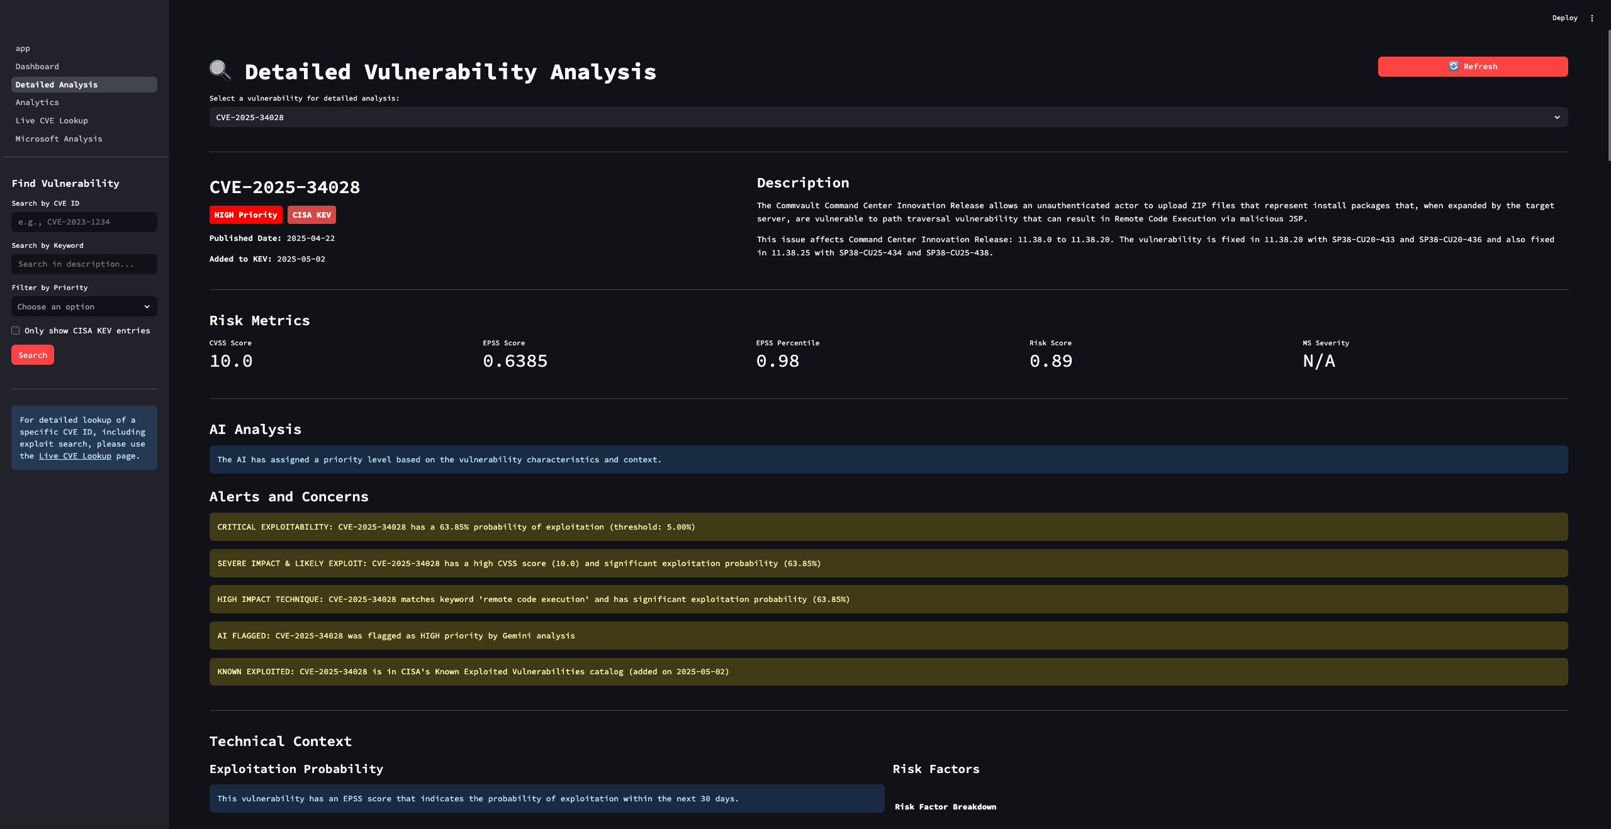
Task: Click the magnifying glass icon in page title
Action: coord(220,70)
